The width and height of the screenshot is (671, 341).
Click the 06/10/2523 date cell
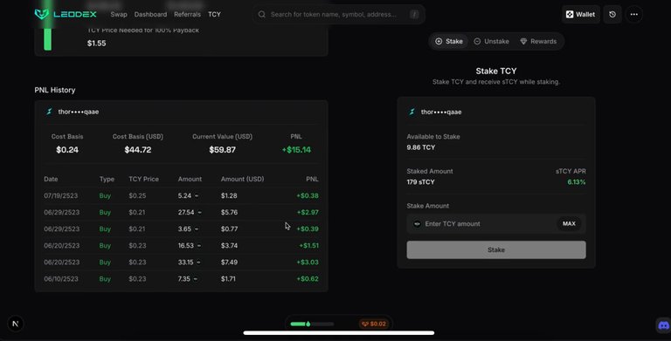(61, 279)
